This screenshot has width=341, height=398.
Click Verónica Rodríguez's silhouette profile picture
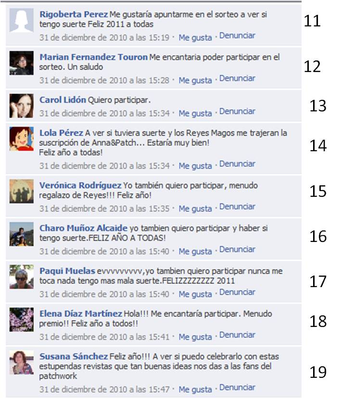coord(21,192)
